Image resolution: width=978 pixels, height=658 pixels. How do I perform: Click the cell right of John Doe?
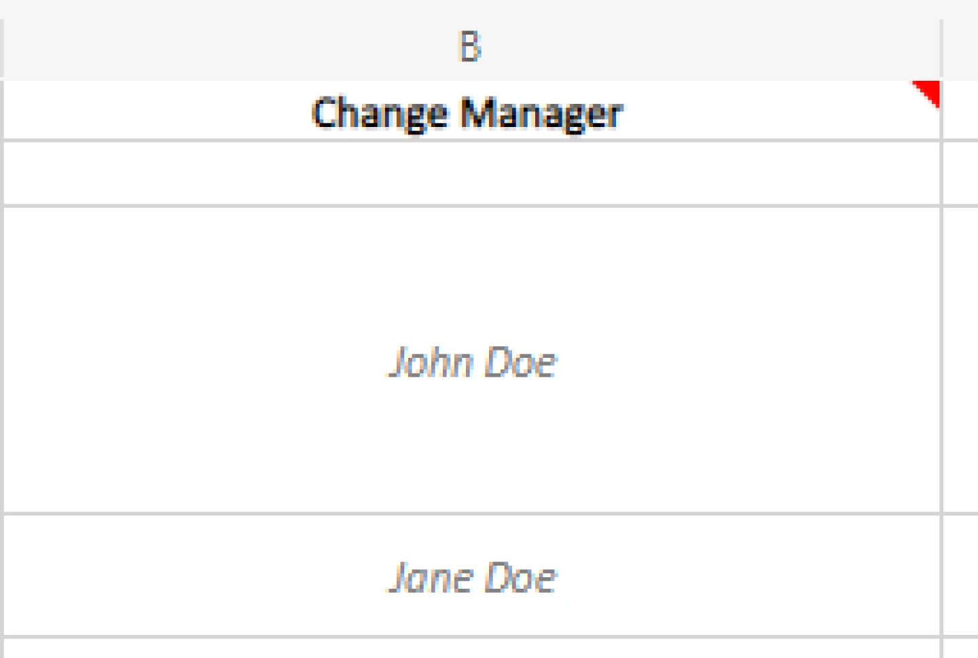pos(962,361)
